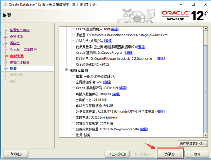The height and width of the screenshot is (160, 211).
Task: Click the scrollbar down arrow
Action: coord(206,135)
